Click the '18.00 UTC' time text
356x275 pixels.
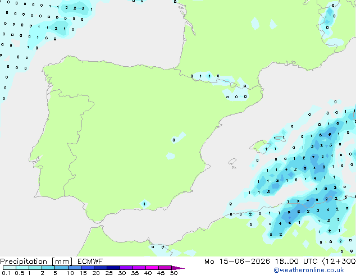(x=296, y=262)
